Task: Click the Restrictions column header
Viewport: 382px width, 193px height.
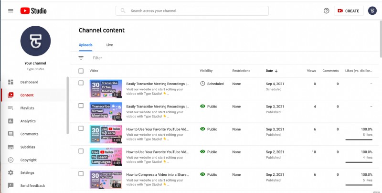Action: click(x=241, y=71)
